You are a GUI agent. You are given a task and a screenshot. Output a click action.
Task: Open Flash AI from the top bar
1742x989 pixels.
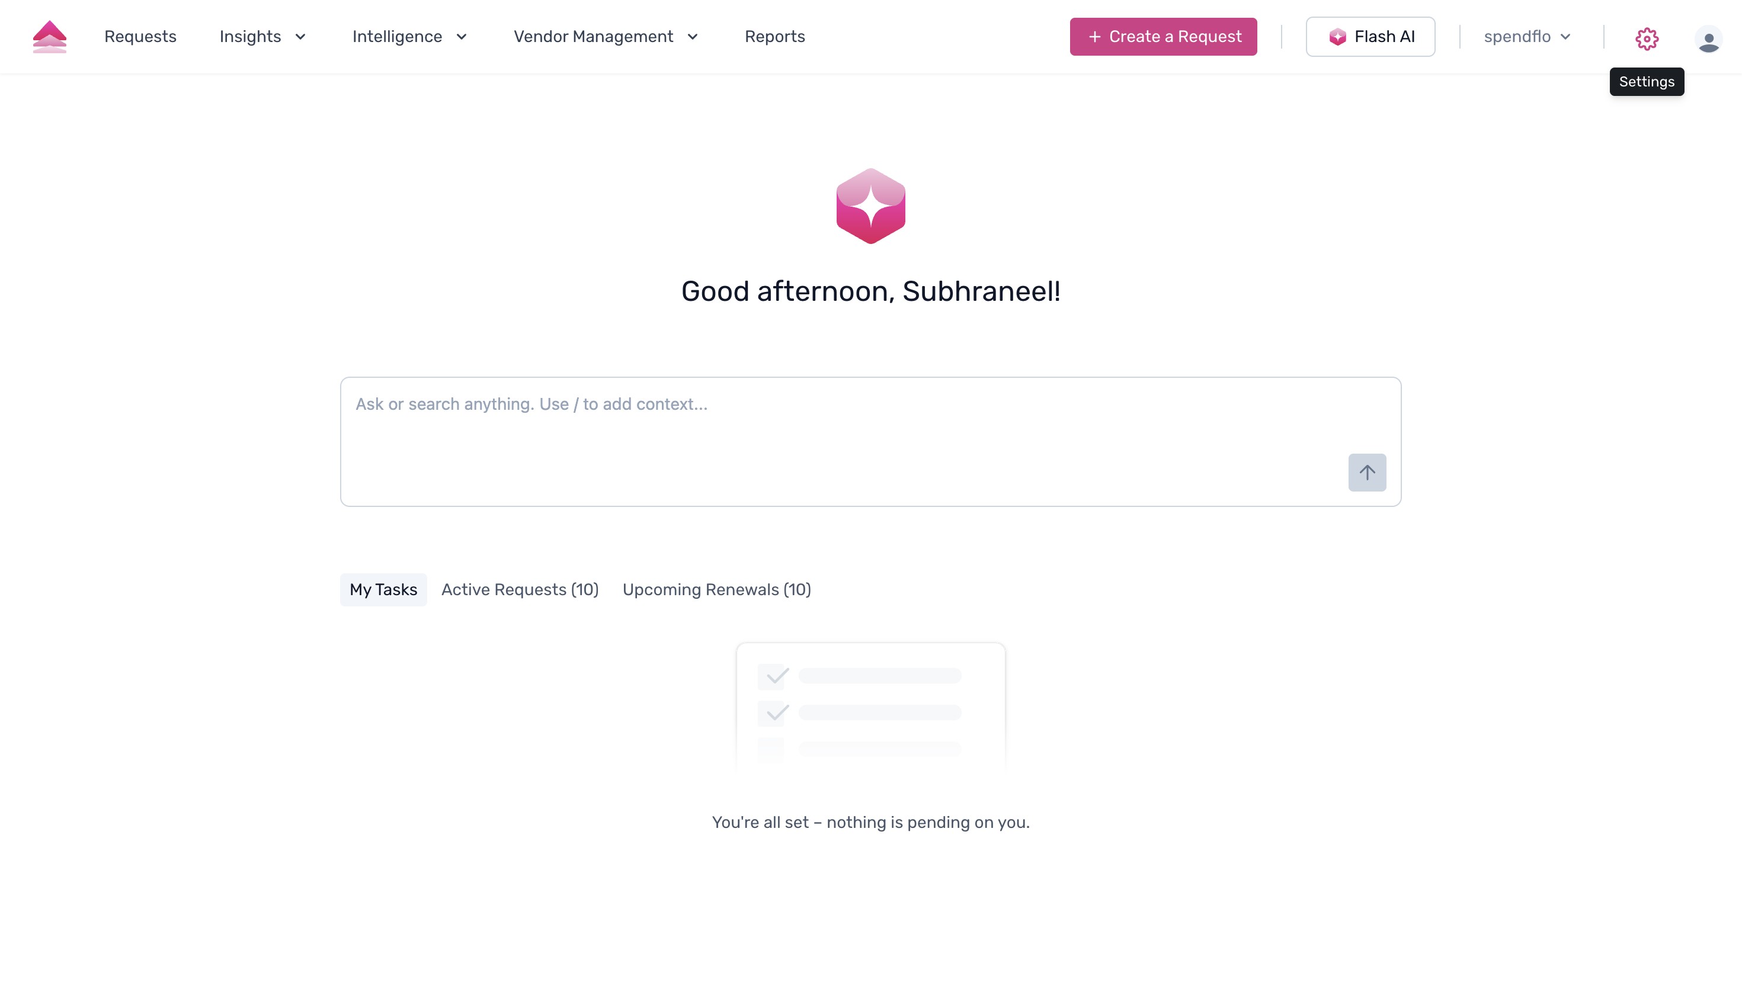(x=1370, y=37)
